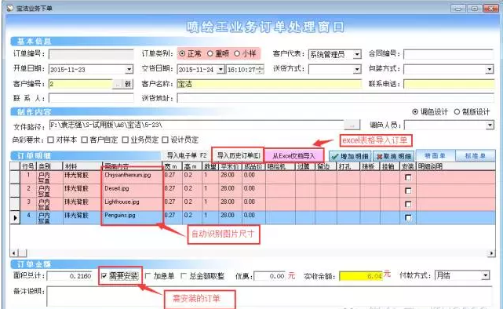Click into the 联系电话 input field

pyautogui.click(x=449, y=84)
